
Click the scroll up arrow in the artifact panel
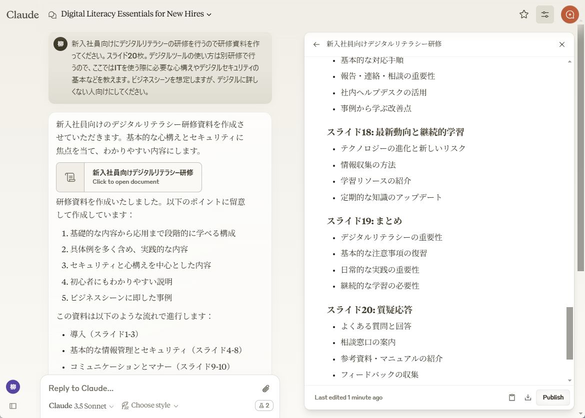click(x=569, y=61)
